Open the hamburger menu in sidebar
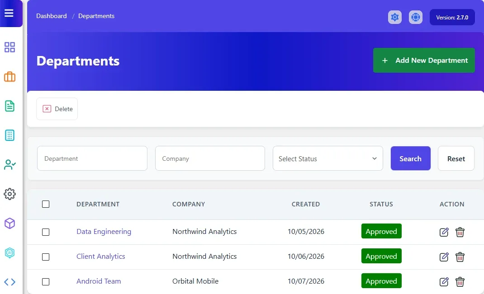This screenshot has height=294, width=484. (x=9, y=13)
